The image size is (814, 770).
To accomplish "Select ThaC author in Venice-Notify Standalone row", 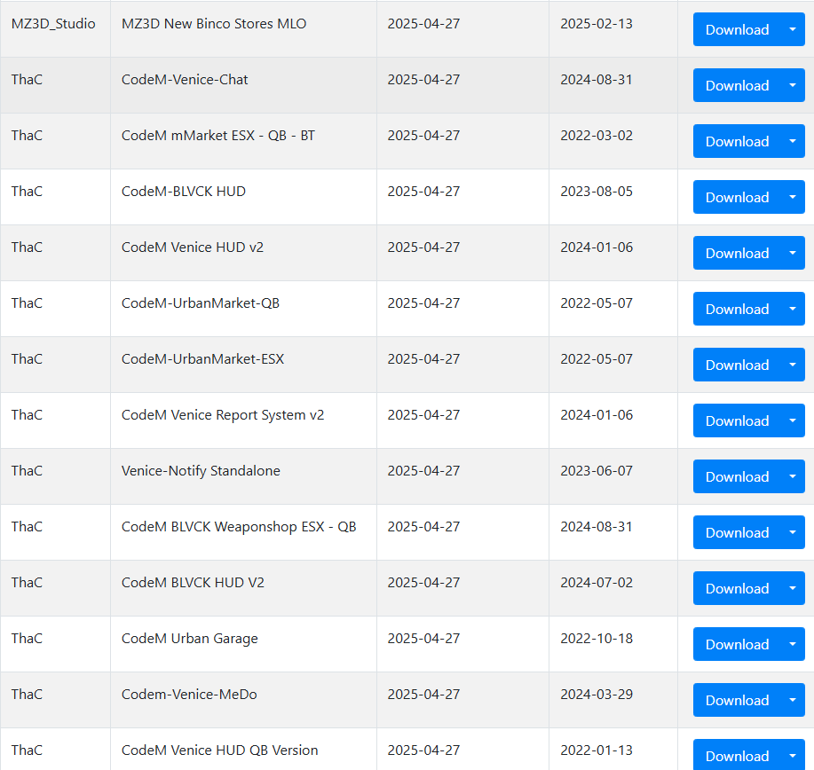I will (x=27, y=471).
